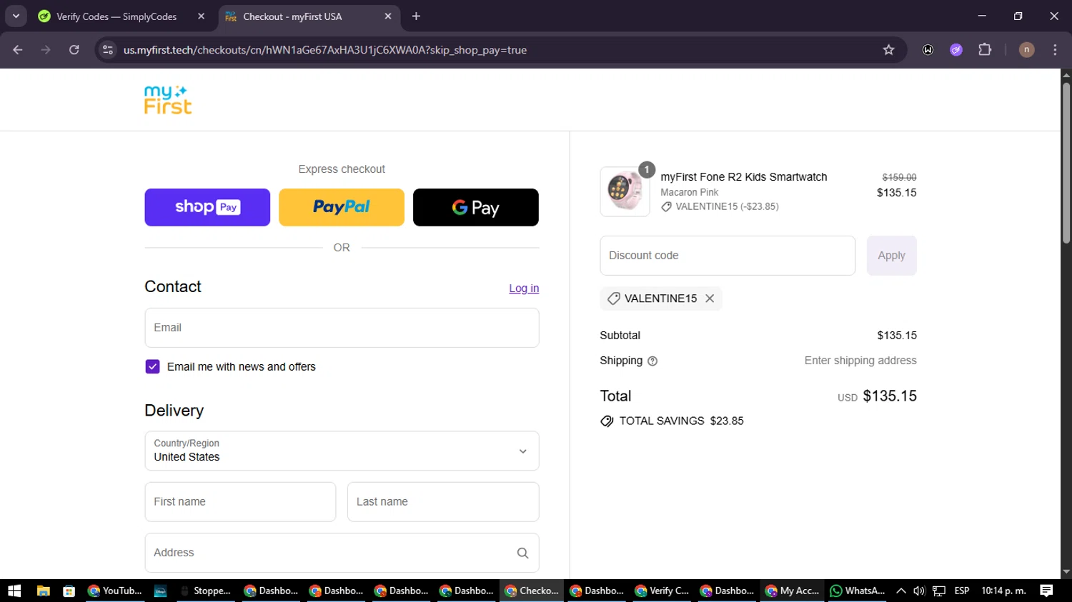Screen dimensions: 1072x602
Task: Click the scroll down arrow of the scrollbar
Action: coord(1066,572)
